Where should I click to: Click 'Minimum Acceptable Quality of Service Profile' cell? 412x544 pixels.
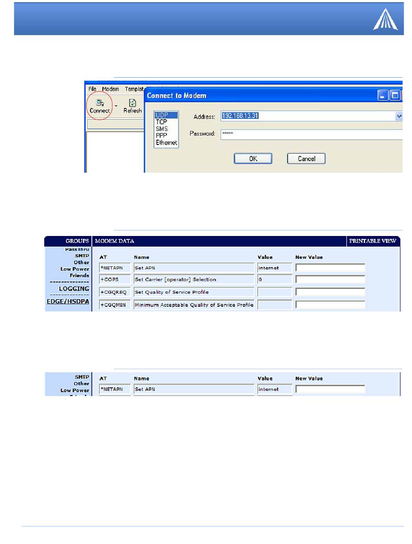tap(194, 305)
